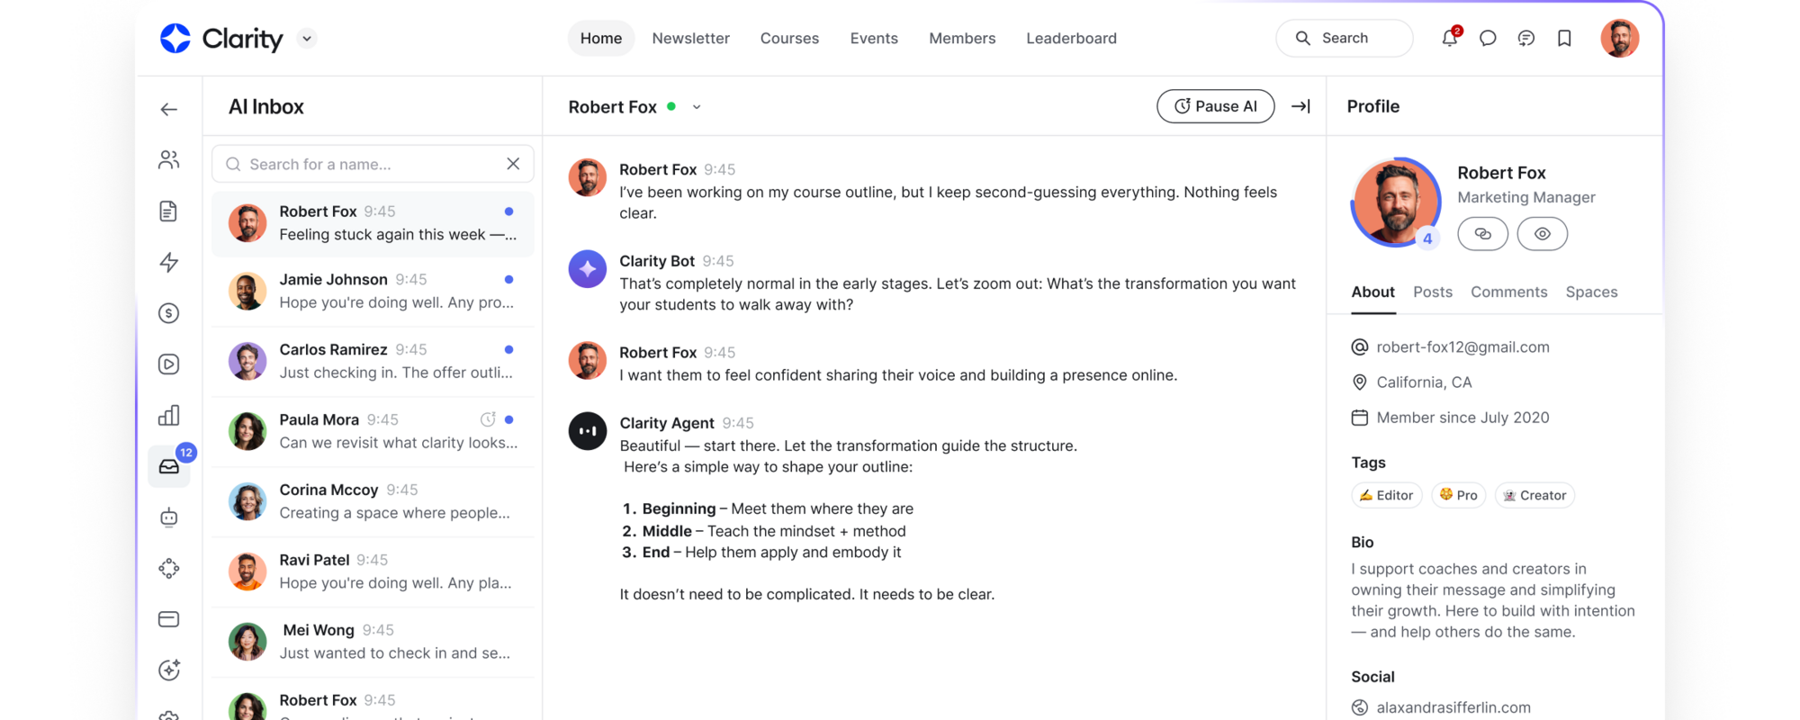This screenshot has width=1800, height=720.
Task: Click the badge showing 4 on the avatar
Action: pyautogui.click(x=1427, y=238)
